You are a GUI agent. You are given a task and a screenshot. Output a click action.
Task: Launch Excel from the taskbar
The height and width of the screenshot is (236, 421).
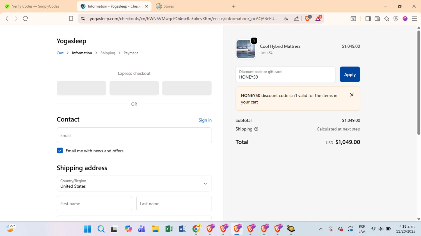point(169,229)
